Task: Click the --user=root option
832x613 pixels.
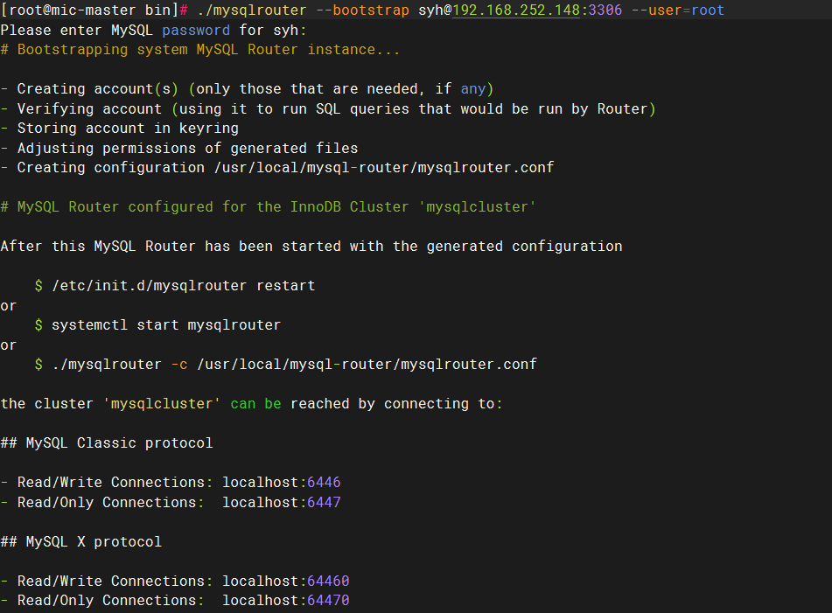Action: point(678,10)
